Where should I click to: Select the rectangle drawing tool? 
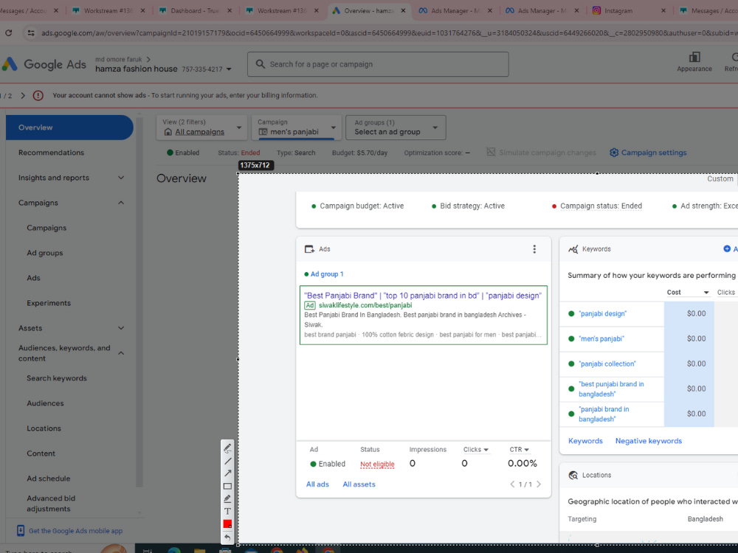click(227, 486)
